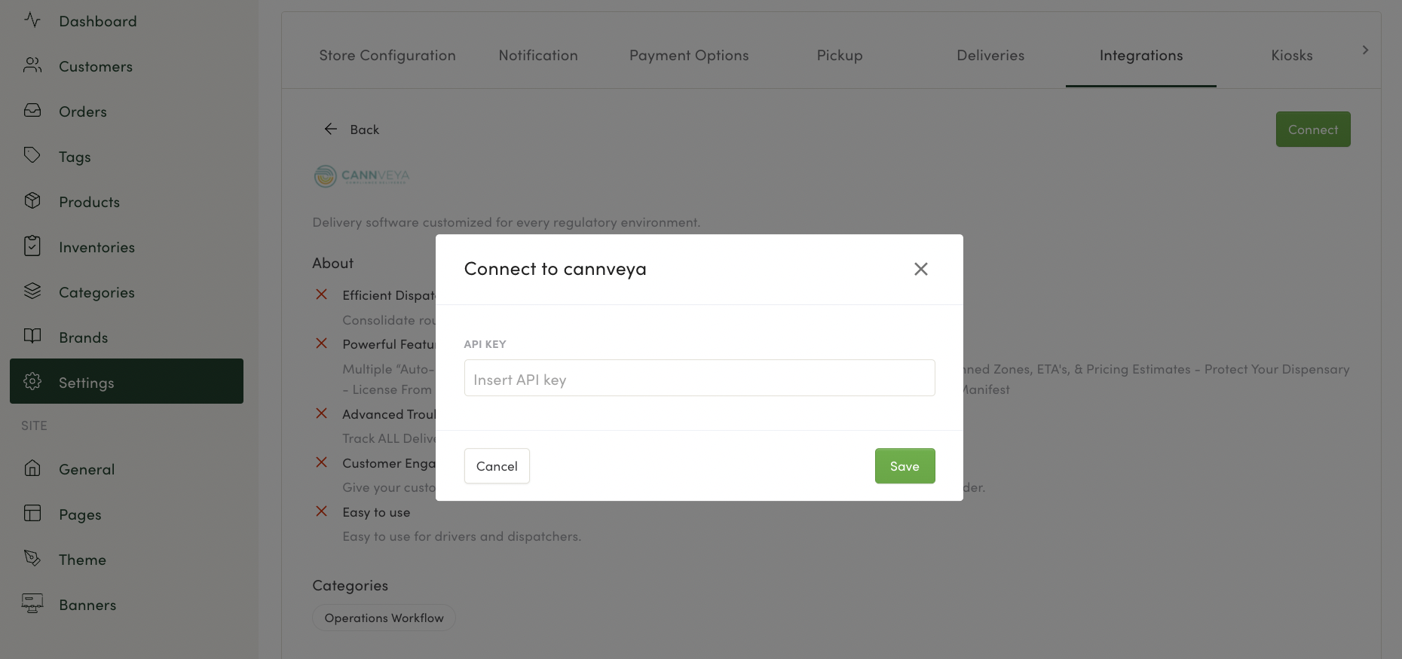
Task: Click the Dashboard activity icon
Action: pyautogui.click(x=32, y=20)
